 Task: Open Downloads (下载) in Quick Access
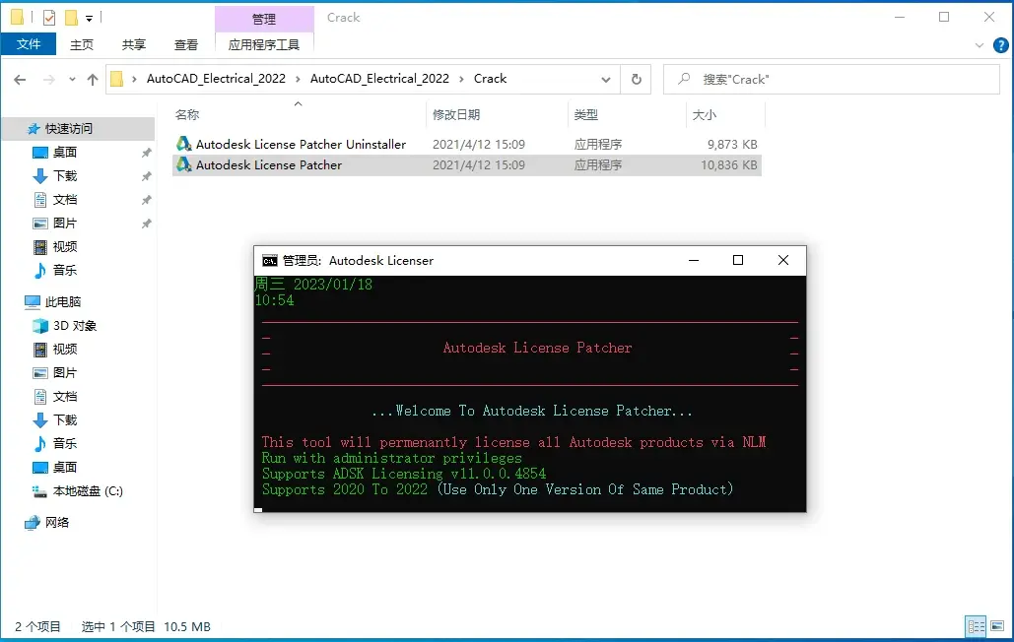point(65,175)
